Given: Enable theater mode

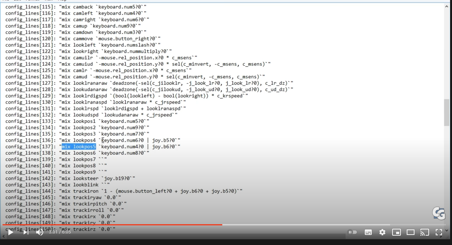Looking at the screenshot, I should point(411,232).
